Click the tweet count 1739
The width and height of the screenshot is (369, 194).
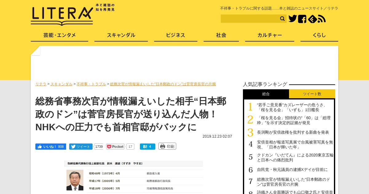(99, 147)
